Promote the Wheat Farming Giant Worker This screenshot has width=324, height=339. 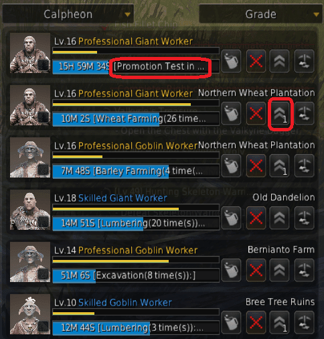pos(280,113)
